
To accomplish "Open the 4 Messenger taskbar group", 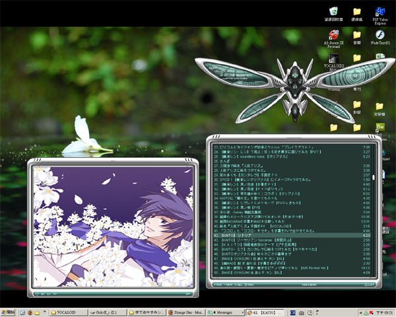I will pos(225,312).
